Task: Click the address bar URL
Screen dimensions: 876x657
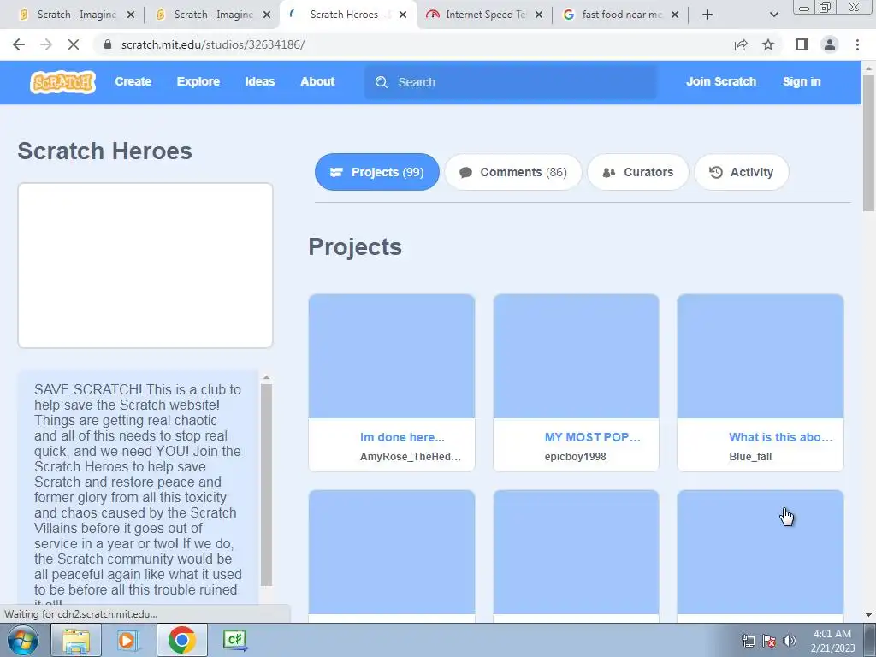Action: coord(213,44)
